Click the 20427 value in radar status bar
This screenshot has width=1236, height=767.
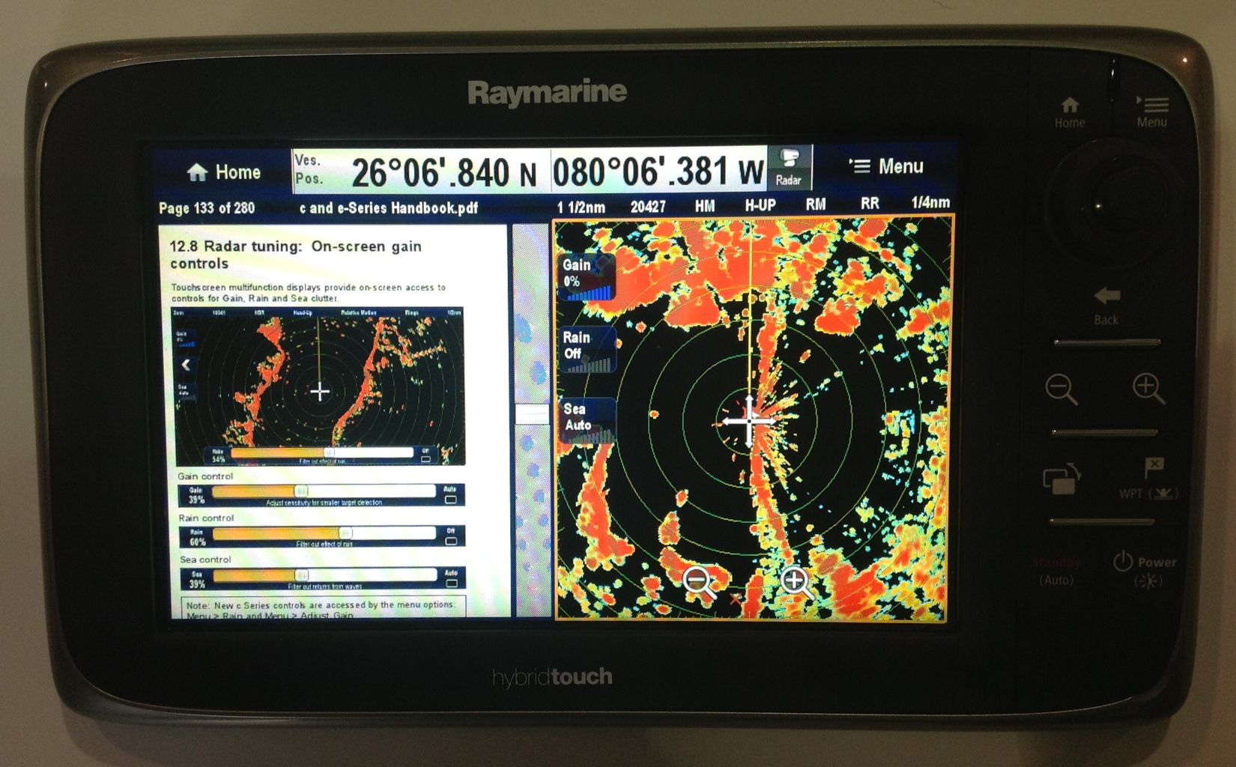click(648, 207)
